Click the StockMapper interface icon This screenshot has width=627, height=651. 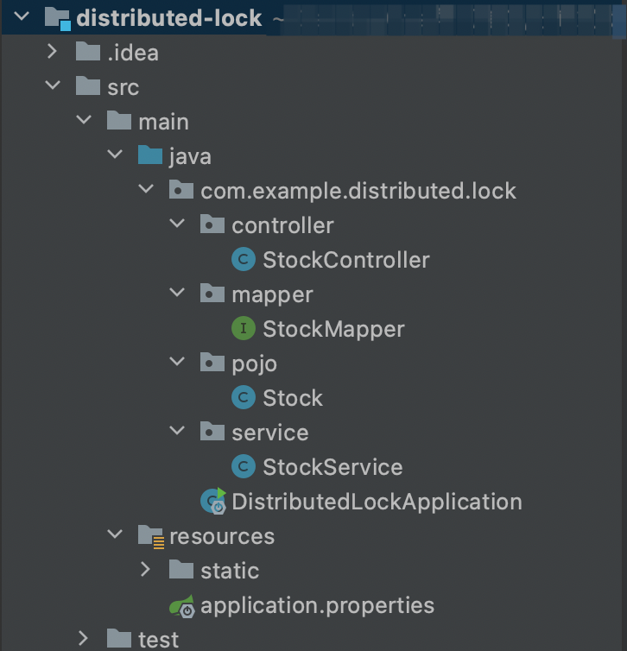point(244,328)
